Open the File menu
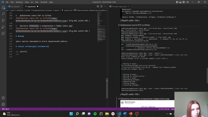 coord(7,2)
